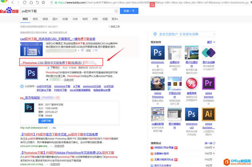This screenshot has width=252, height=167.
Task: Open the 图片处理软件 related thumbnail
Action: tap(191, 52)
